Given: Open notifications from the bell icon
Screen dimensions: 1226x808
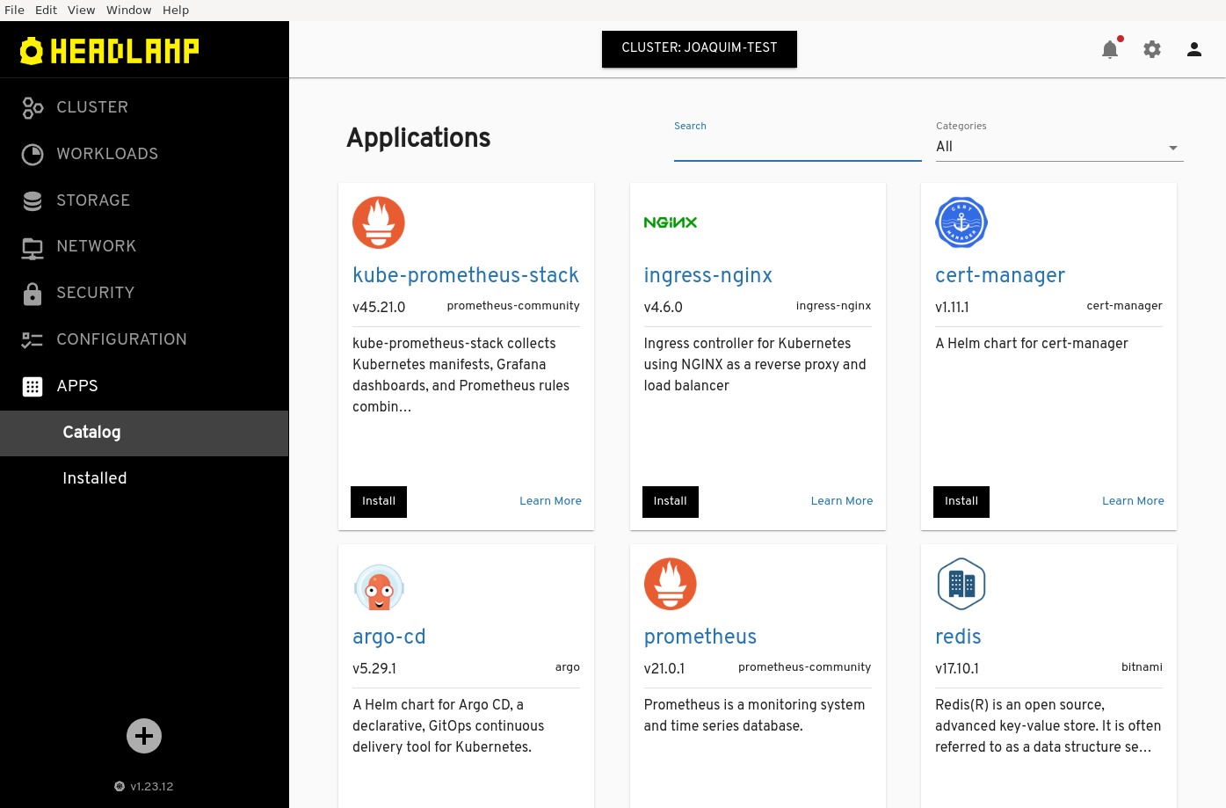Looking at the screenshot, I should coord(1109,49).
